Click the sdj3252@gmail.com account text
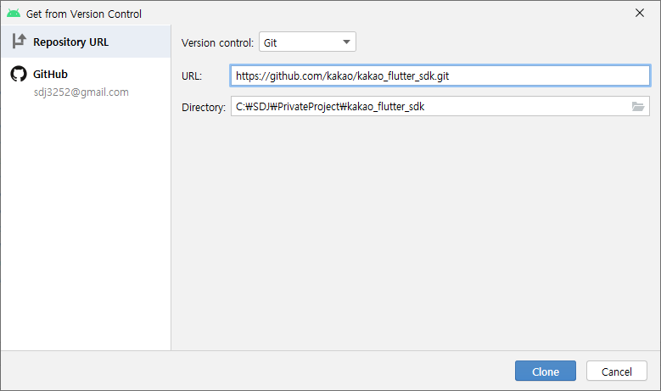The width and height of the screenshot is (661, 391). [x=81, y=92]
